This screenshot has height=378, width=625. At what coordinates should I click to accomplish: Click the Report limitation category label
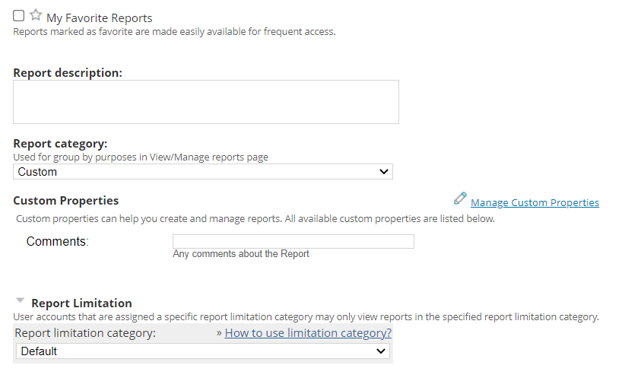pyautogui.click(x=84, y=333)
